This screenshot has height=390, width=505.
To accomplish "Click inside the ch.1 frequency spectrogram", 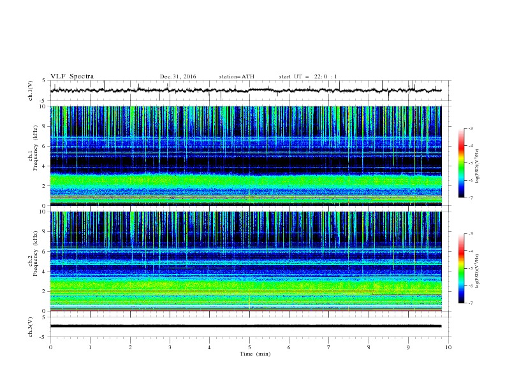I will [x=245, y=155].
